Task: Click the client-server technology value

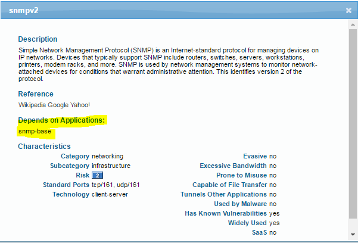Action: click(110, 194)
